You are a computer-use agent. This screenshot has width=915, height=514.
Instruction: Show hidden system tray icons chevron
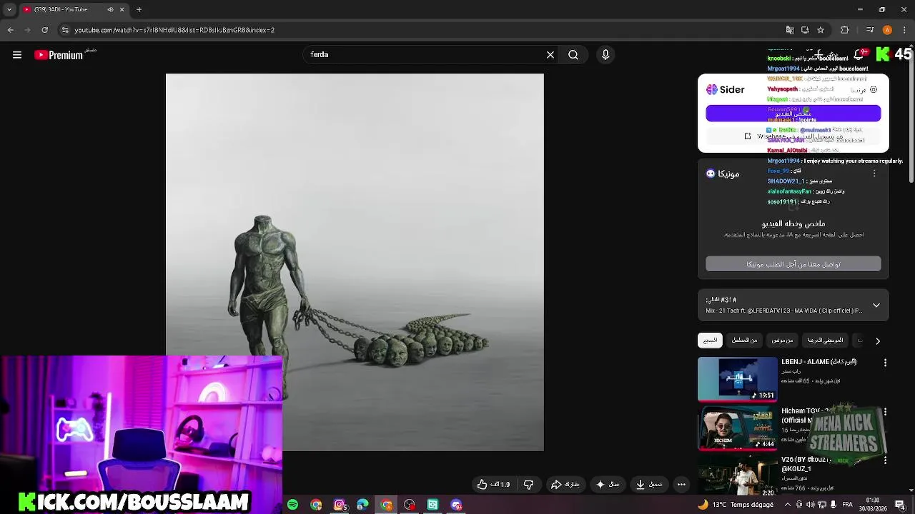click(x=787, y=505)
